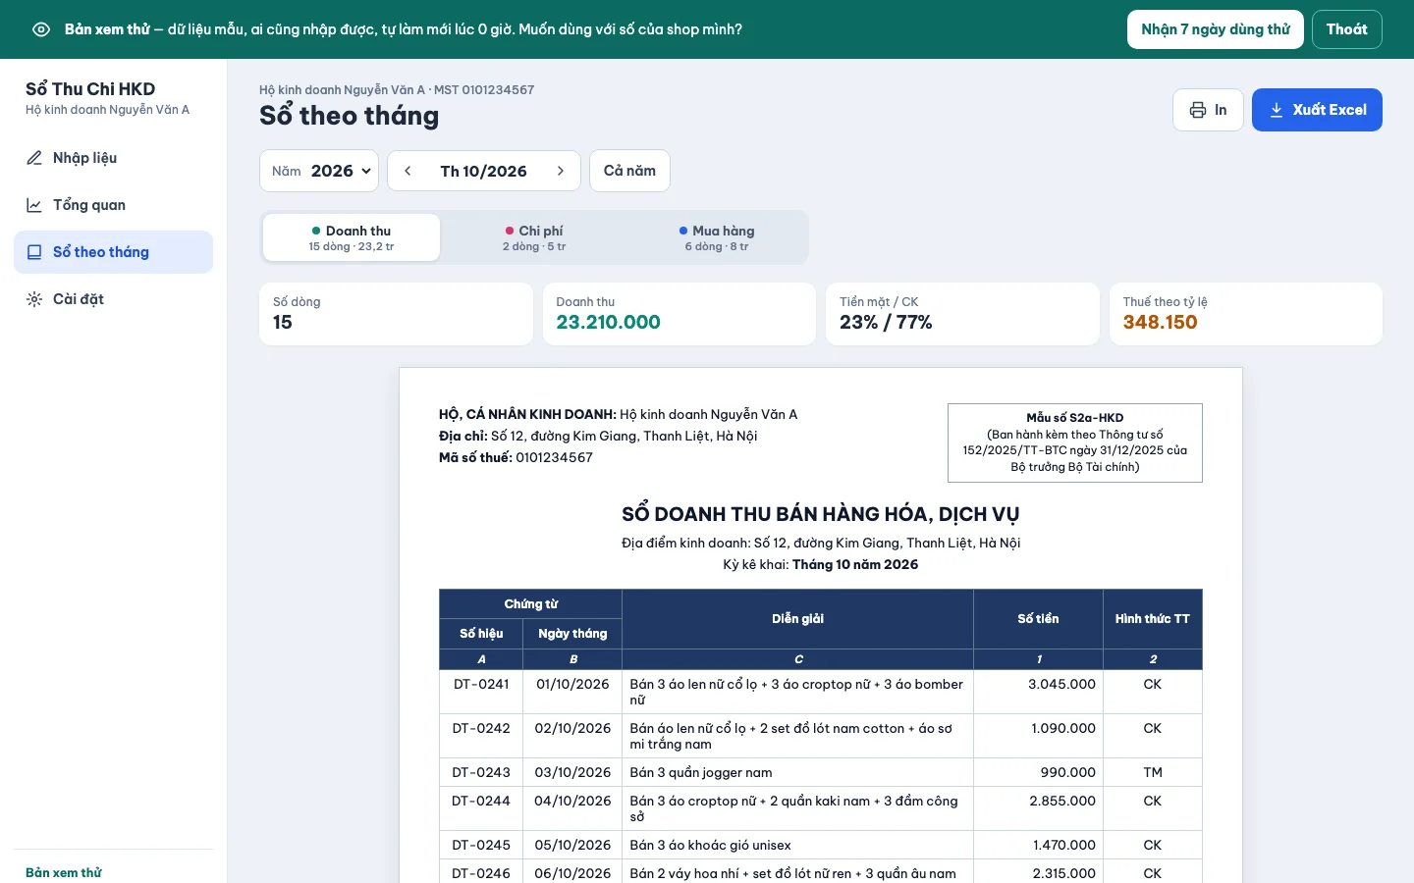The height and width of the screenshot is (883, 1414).
Task: Click the Số tiền column header
Action: (1038, 619)
